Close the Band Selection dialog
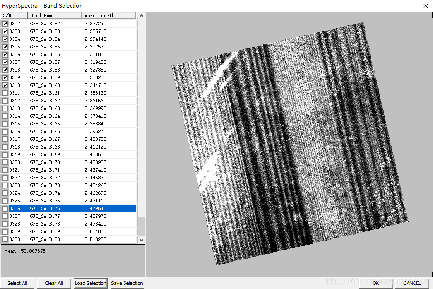Viewport: 433px width, 289px height. [426, 6]
